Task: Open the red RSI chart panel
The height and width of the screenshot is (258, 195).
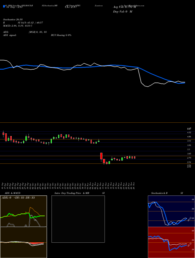Action: (x=171, y=242)
